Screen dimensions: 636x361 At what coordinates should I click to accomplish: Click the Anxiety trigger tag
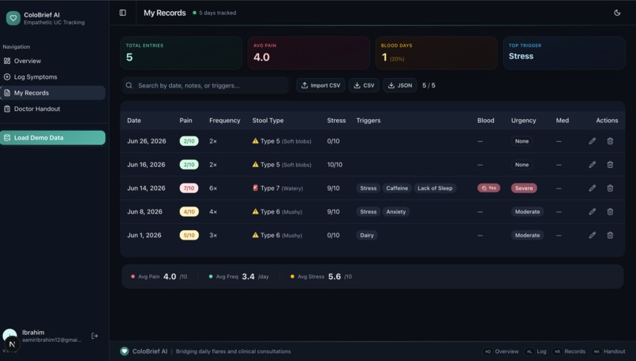(396, 211)
